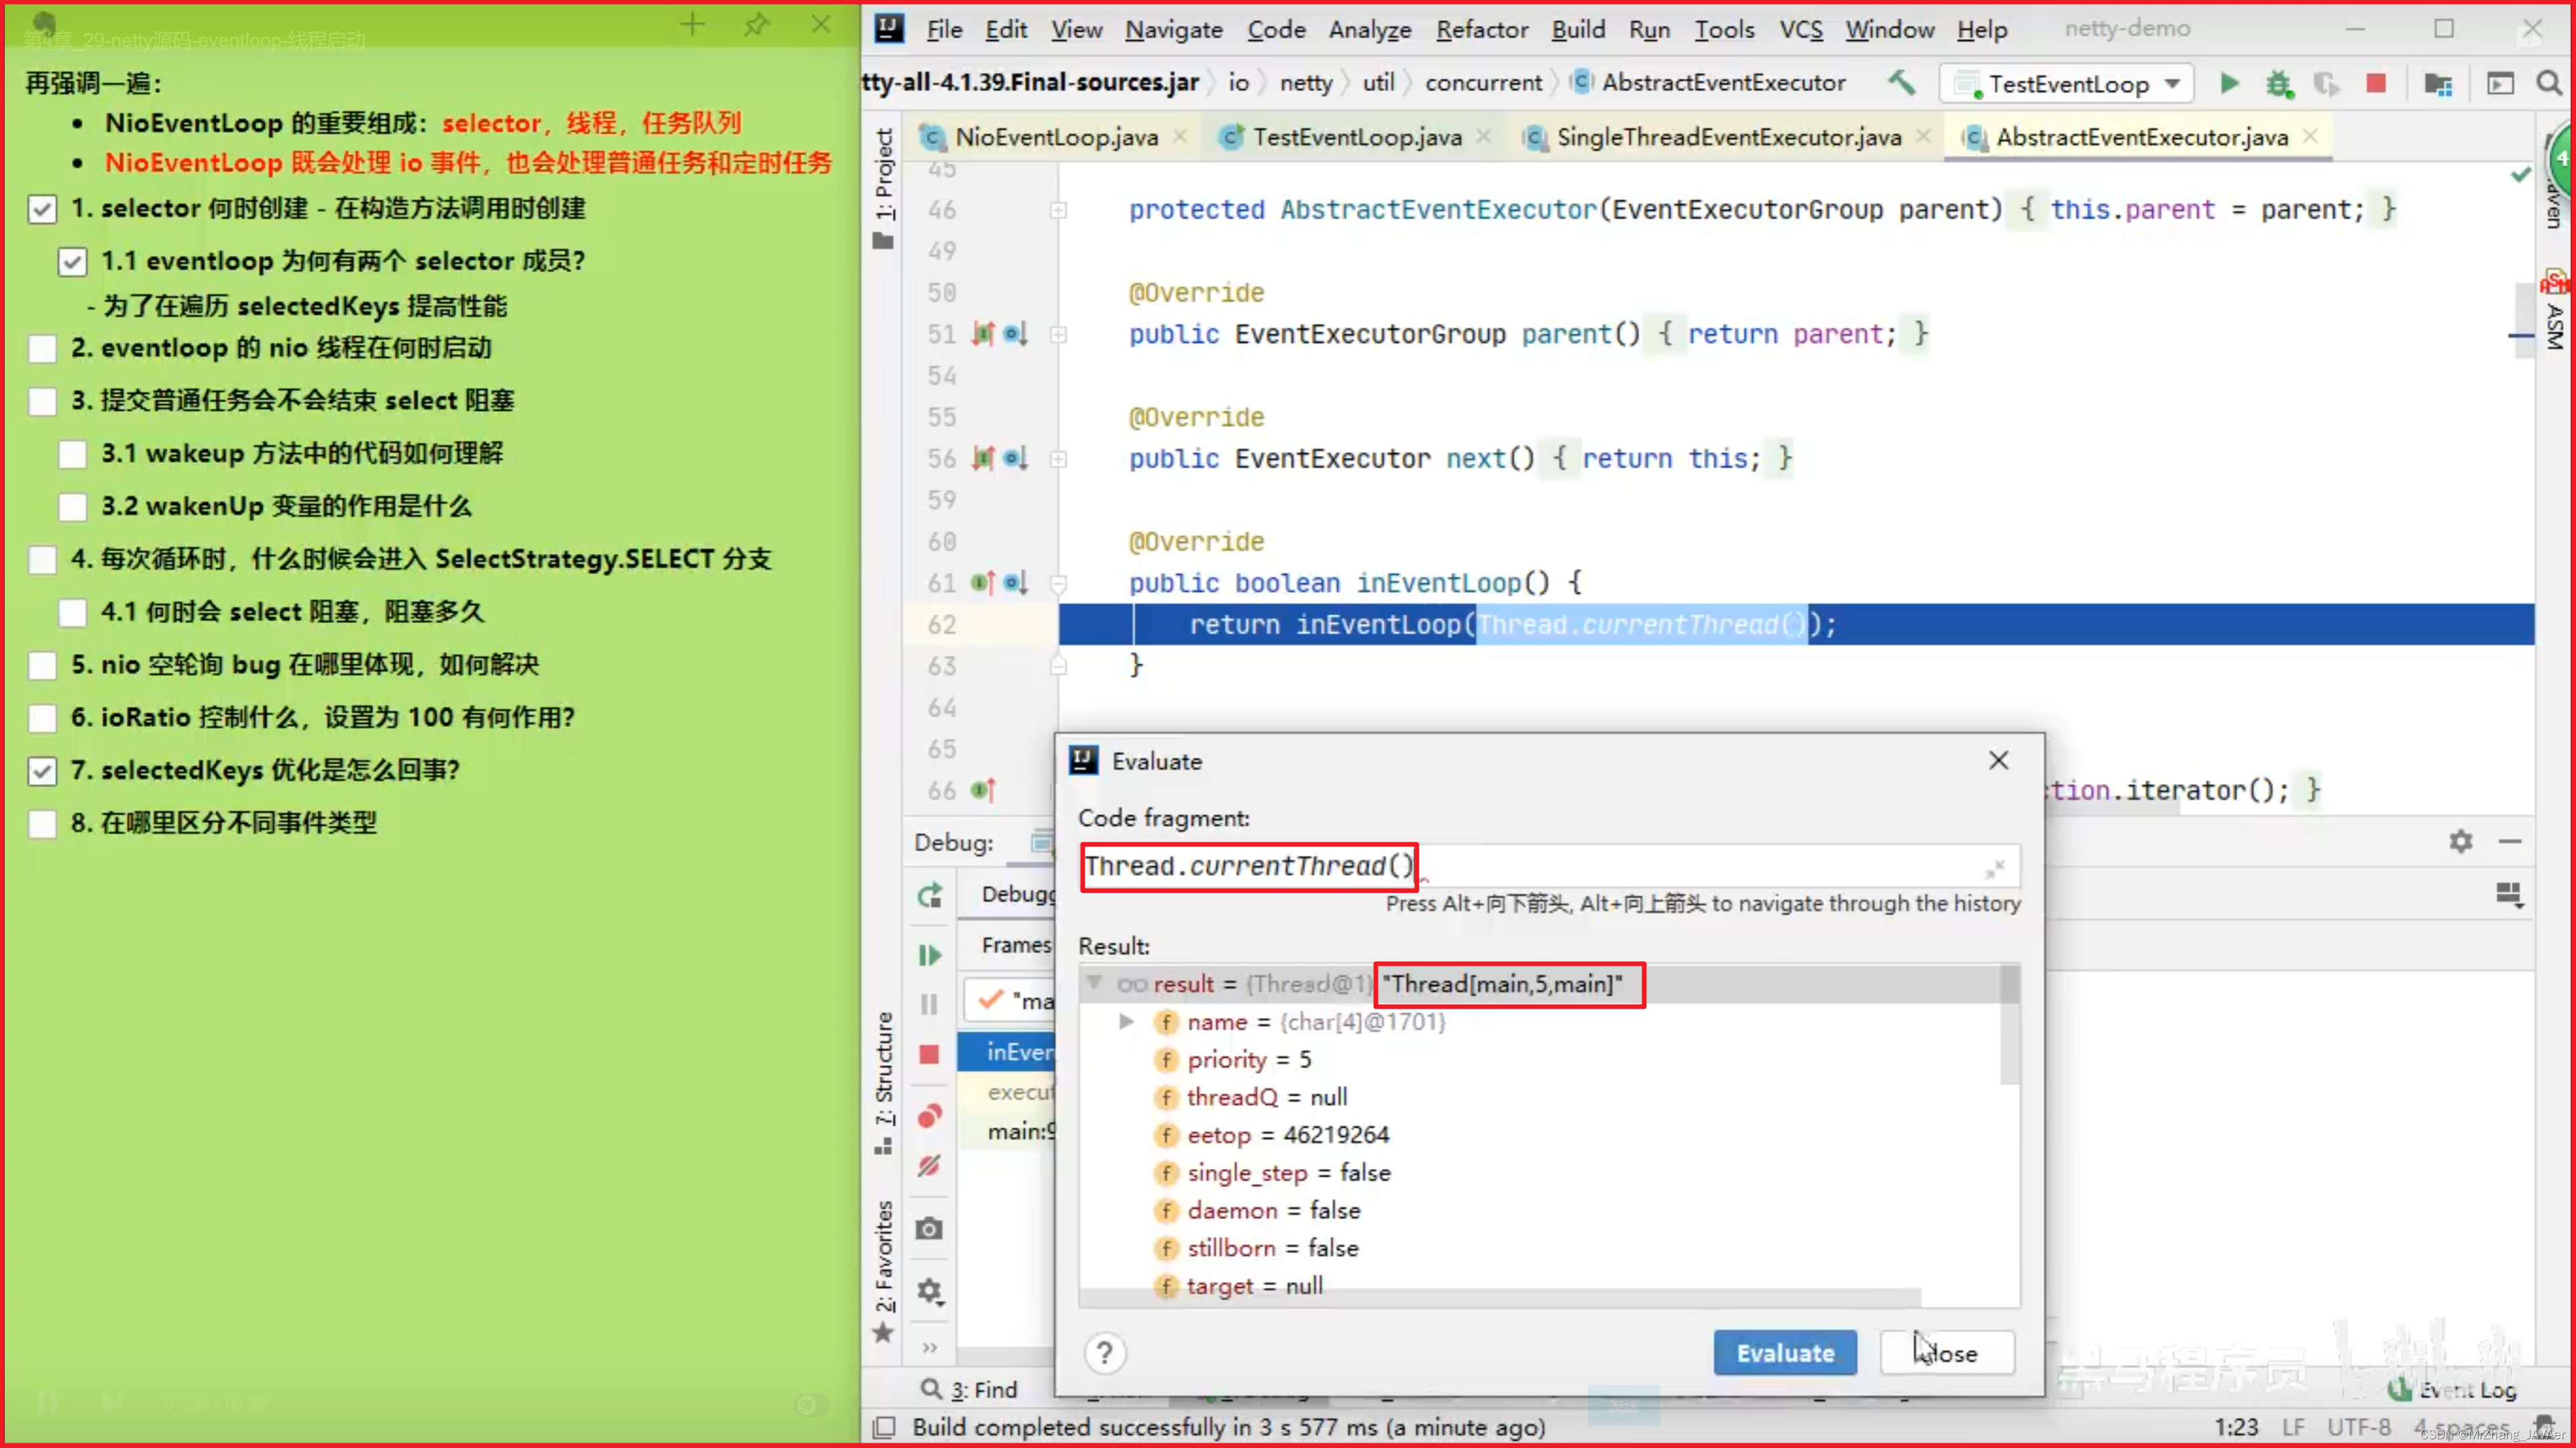2576x1448 pixels.
Task: Hide the Debug tool window
Action: (x=2510, y=842)
